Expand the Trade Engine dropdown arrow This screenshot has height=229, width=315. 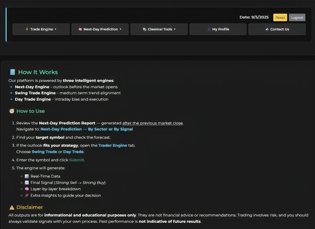point(55,29)
